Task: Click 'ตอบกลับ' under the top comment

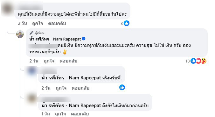Action: (57, 23)
